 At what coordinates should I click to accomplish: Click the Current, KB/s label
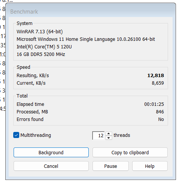pos(31,83)
